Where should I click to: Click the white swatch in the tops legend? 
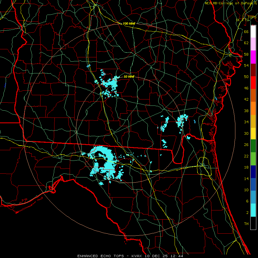(x=253, y=32)
